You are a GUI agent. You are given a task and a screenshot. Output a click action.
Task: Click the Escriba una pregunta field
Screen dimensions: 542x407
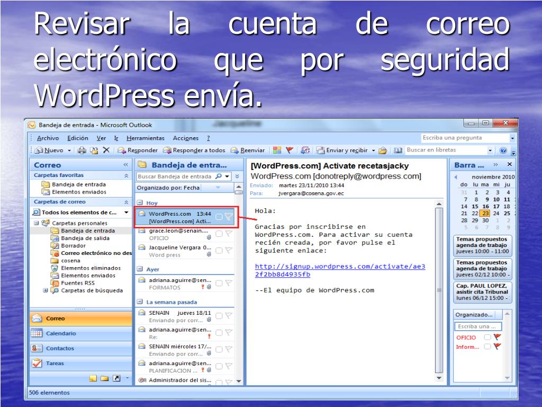click(x=465, y=138)
